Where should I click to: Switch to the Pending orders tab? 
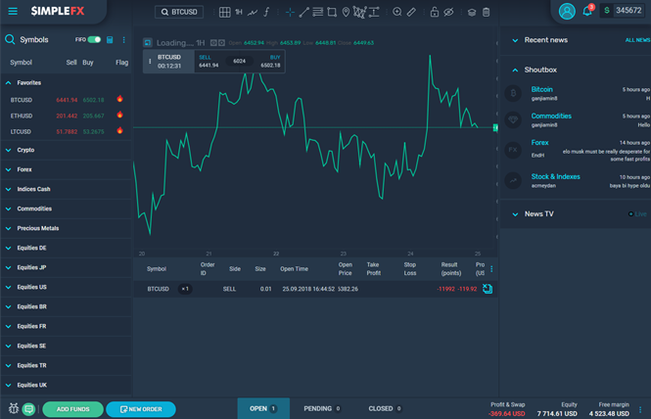pos(323,408)
